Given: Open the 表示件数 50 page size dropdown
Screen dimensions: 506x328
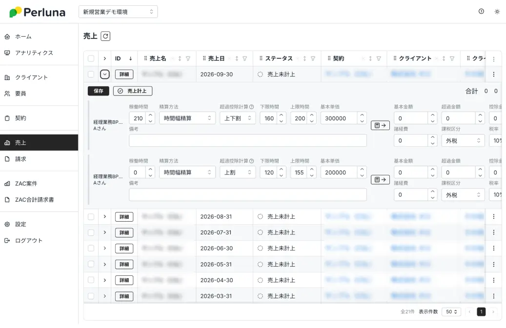Looking at the screenshot, I should tap(451, 312).
